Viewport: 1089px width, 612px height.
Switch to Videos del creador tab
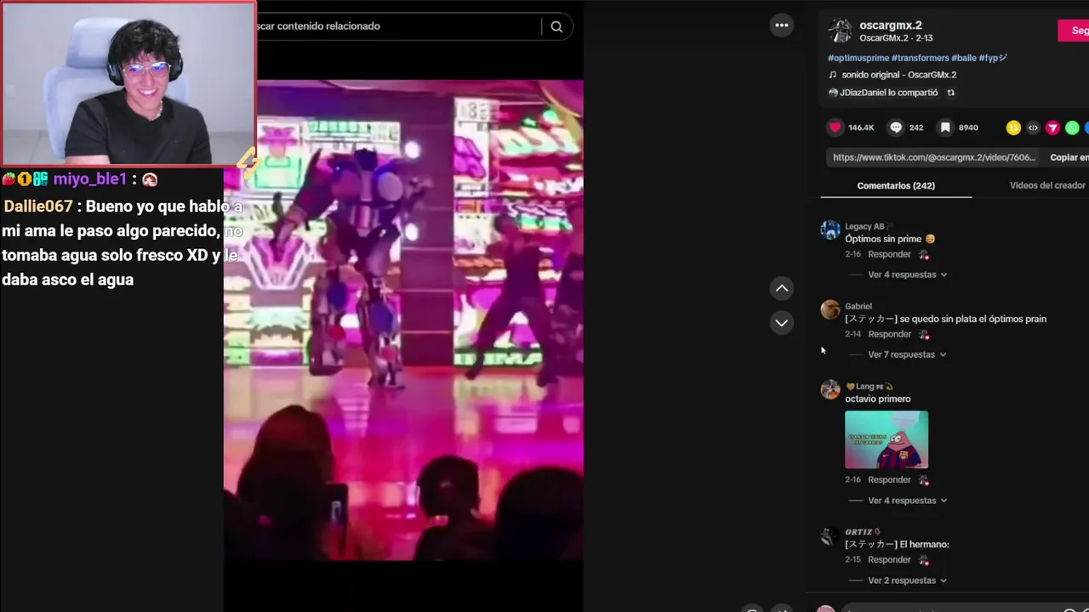[1047, 185]
